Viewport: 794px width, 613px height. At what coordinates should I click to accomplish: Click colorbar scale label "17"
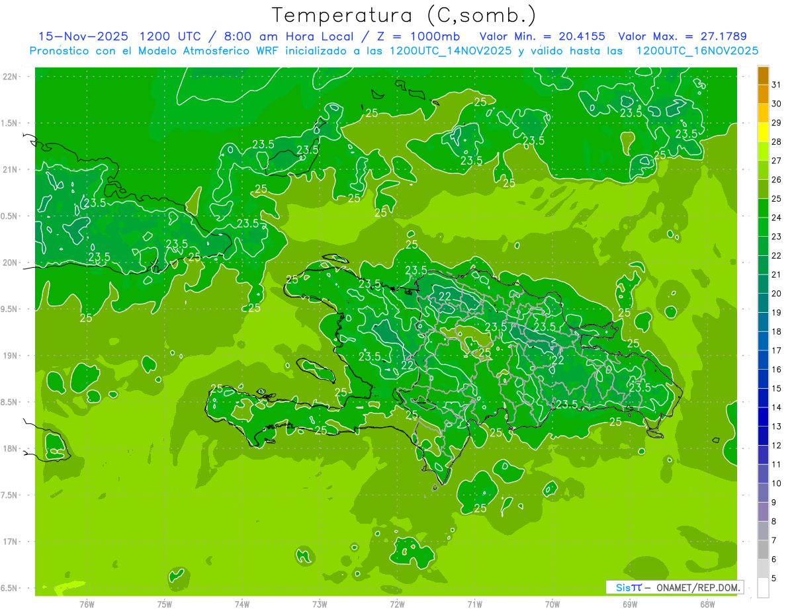(776, 350)
